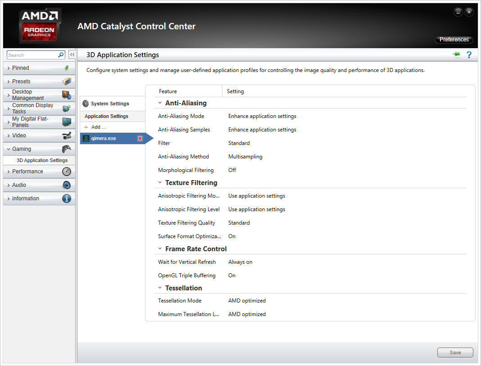The height and width of the screenshot is (366, 481).
Task: Click Add to add an application
Action: pos(99,127)
